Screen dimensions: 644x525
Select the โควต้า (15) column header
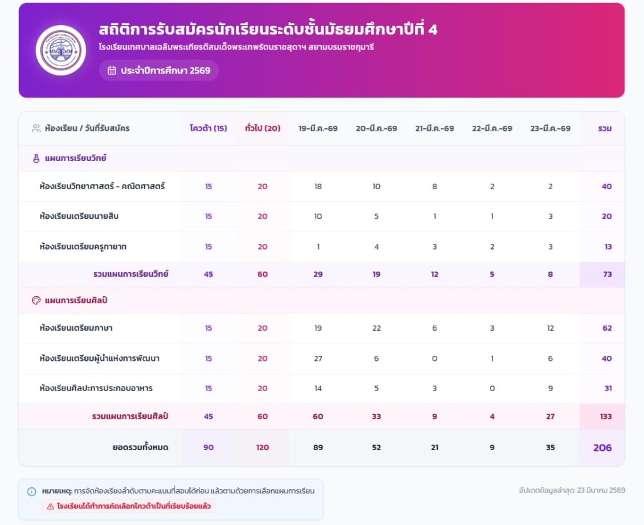pos(208,128)
